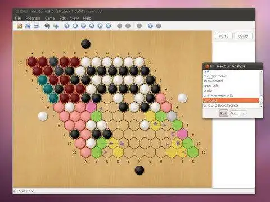The width and height of the screenshot is (270, 202).
Task: Click the back one move icon
Action: (x=83, y=26)
